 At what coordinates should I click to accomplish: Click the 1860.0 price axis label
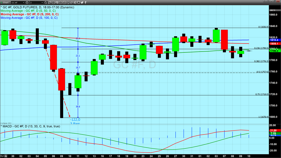(x=273, y=15)
